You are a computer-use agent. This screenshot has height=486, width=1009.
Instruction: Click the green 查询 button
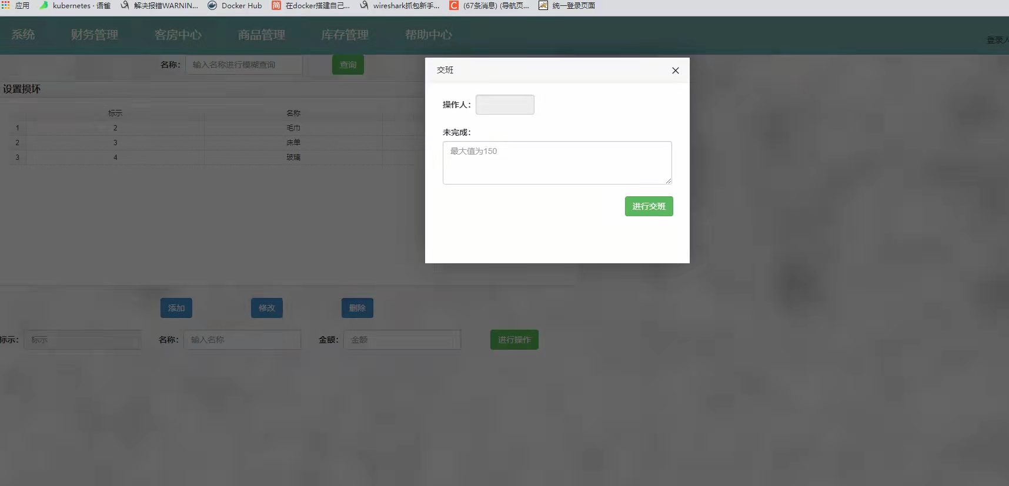pyautogui.click(x=348, y=65)
